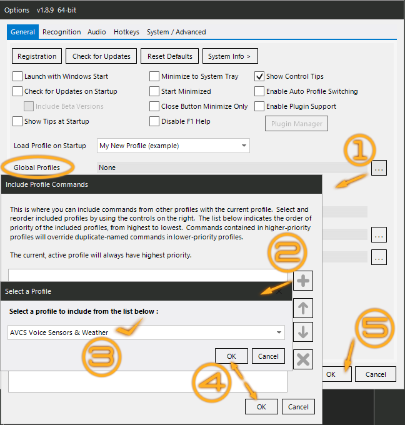The image size is (405, 425).
Task: Toggle Disable F1 Help checkbox
Action: point(154,121)
